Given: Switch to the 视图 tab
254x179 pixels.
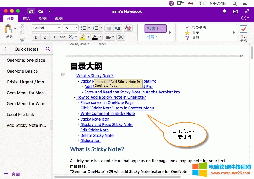Looking at the screenshot, I should click(x=59, y=19).
